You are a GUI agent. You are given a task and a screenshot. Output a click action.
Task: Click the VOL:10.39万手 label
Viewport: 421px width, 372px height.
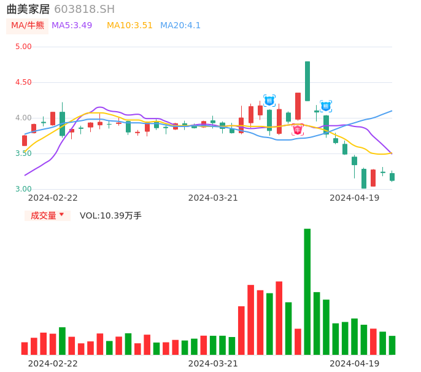pos(110,215)
